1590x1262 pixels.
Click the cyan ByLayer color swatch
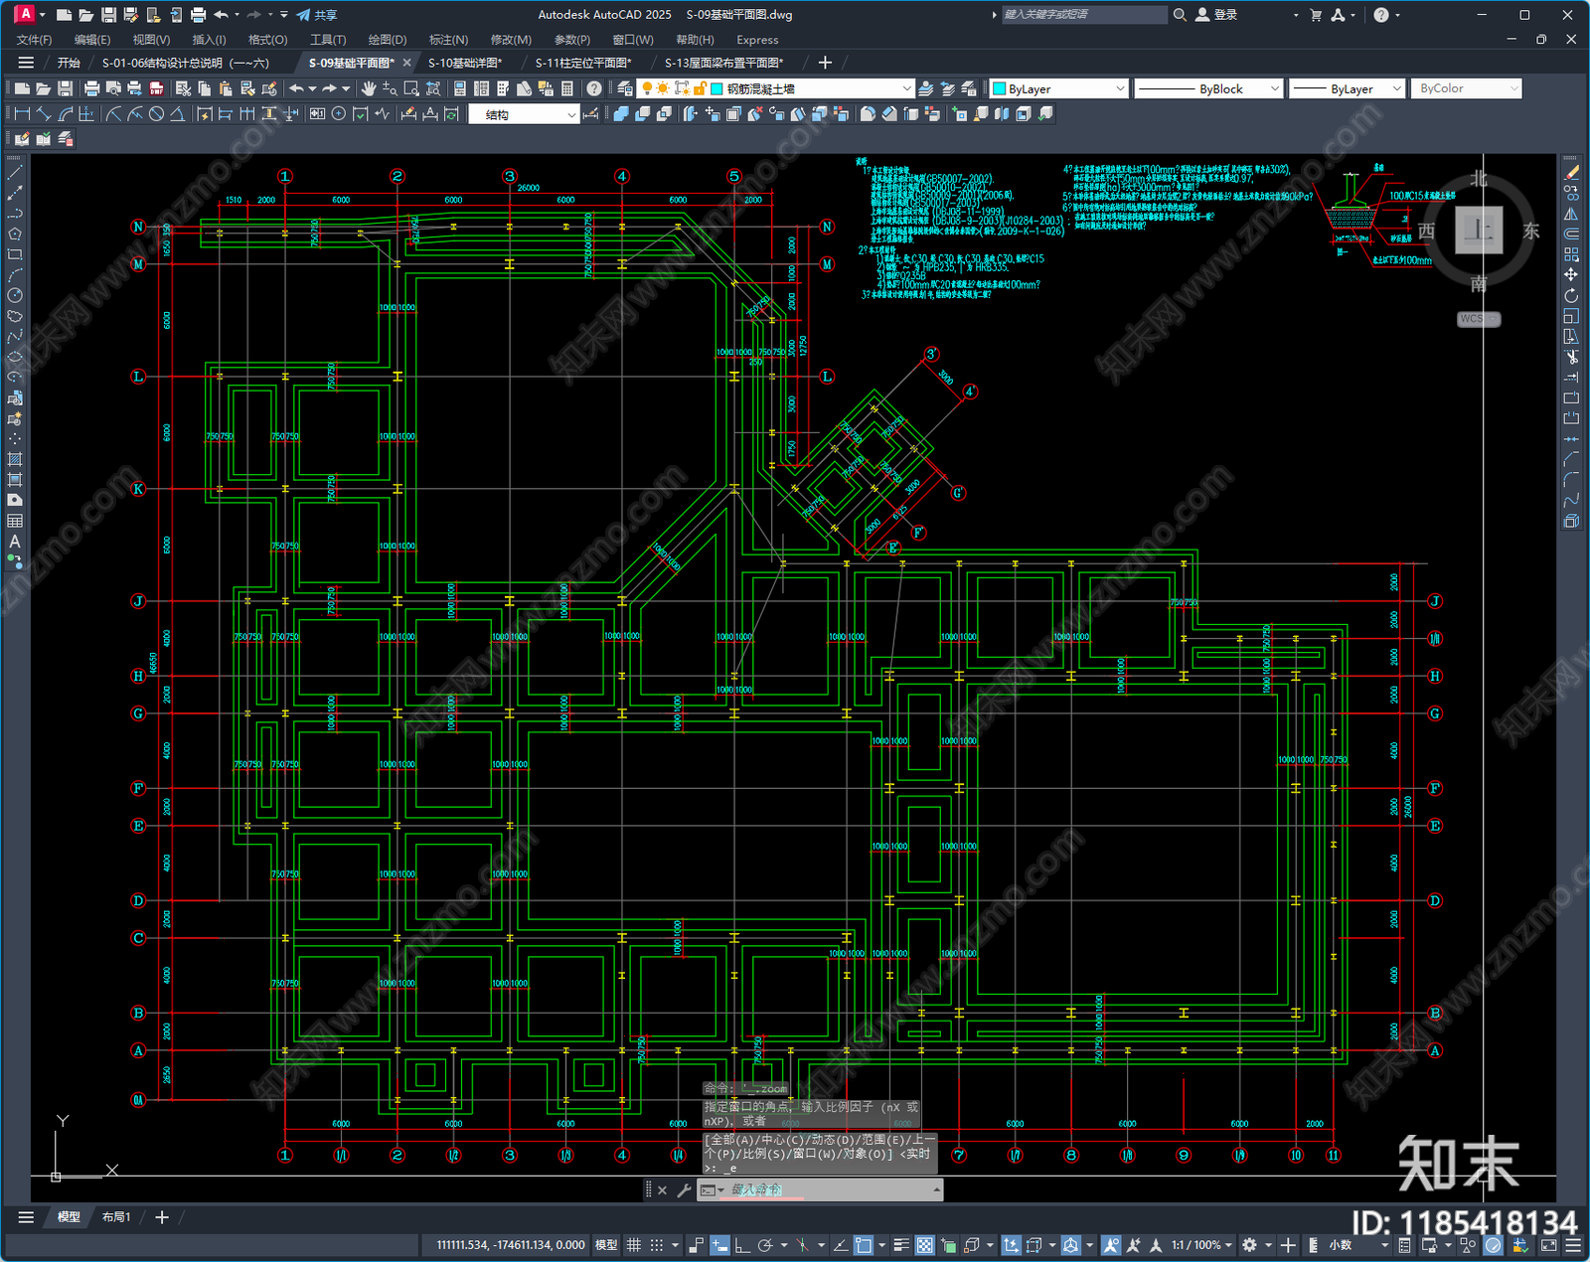[x=1000, y=88]
